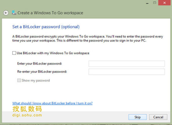
Task: Click the 'Use BitLocker with my Windows To Go workspace' label
Action: click(x=53, y=53)
